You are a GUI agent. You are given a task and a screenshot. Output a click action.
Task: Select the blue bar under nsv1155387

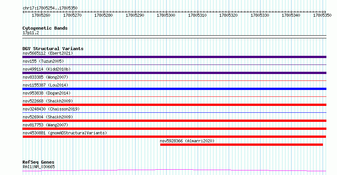click(x=174, y=89)
